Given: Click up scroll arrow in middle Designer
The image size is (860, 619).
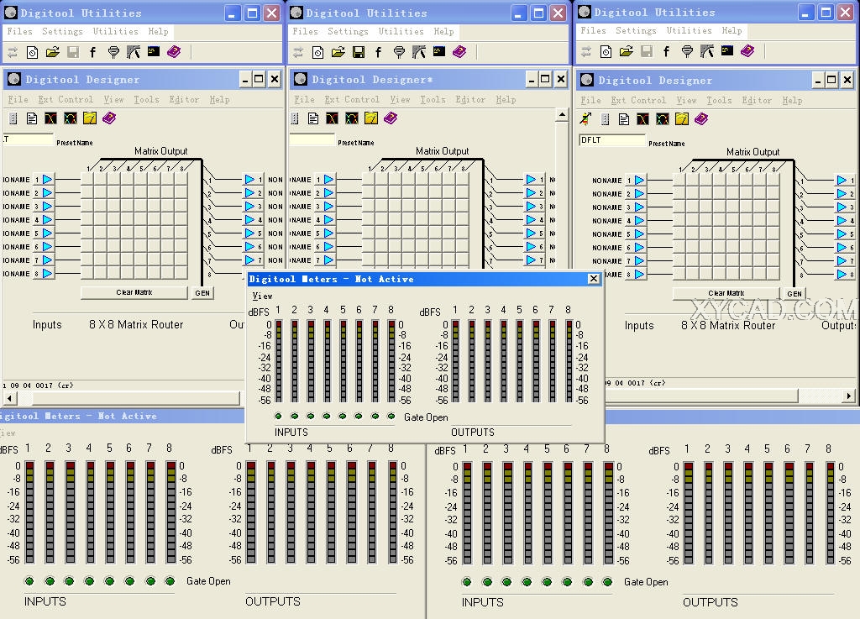Looking at the screenshot, I should [562, 115].
